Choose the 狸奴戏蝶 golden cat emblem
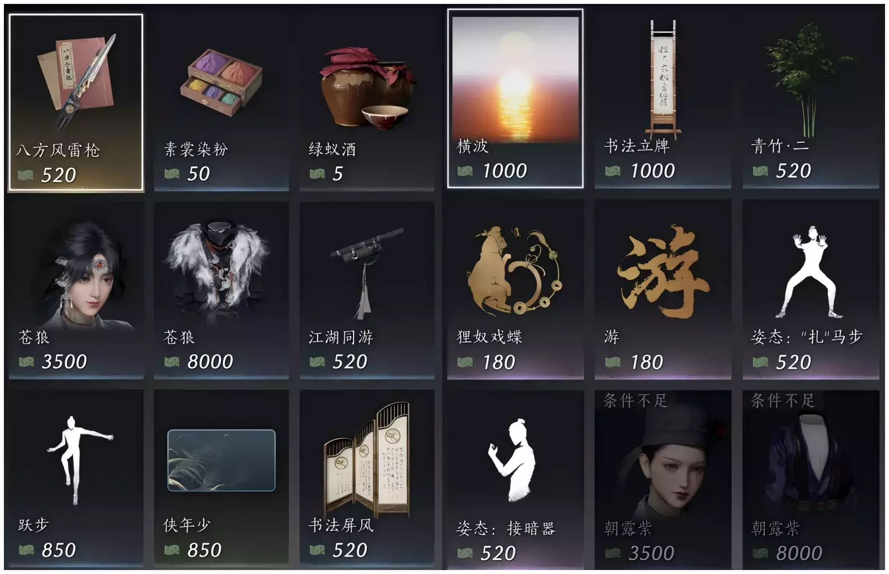 [515, 289]
